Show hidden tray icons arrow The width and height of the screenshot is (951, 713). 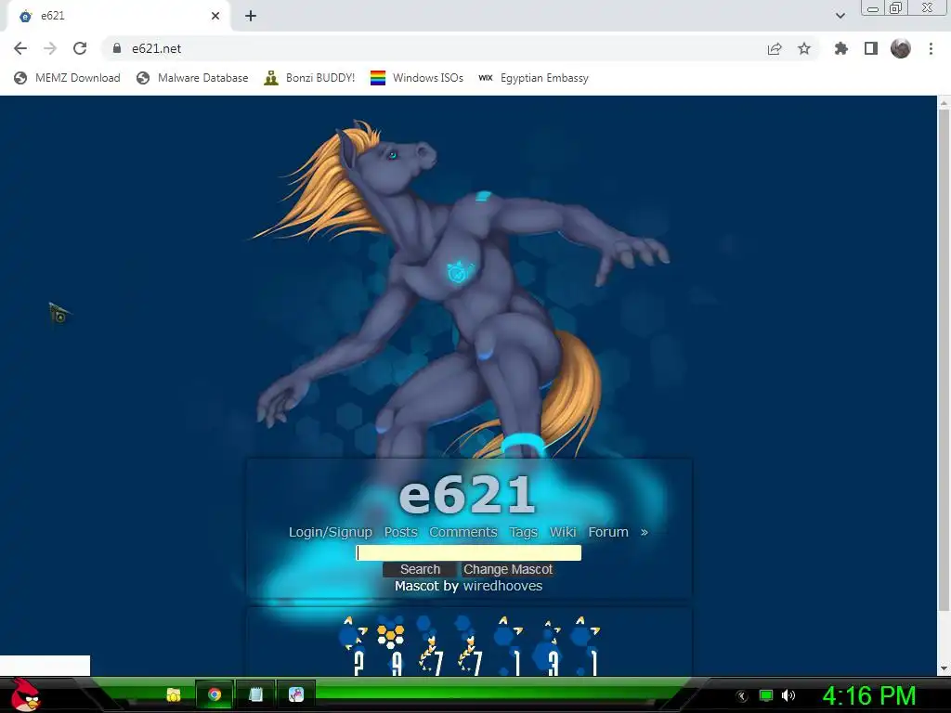tap(742, 696)
